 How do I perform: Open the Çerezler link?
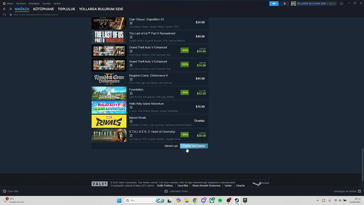point(240,186)
